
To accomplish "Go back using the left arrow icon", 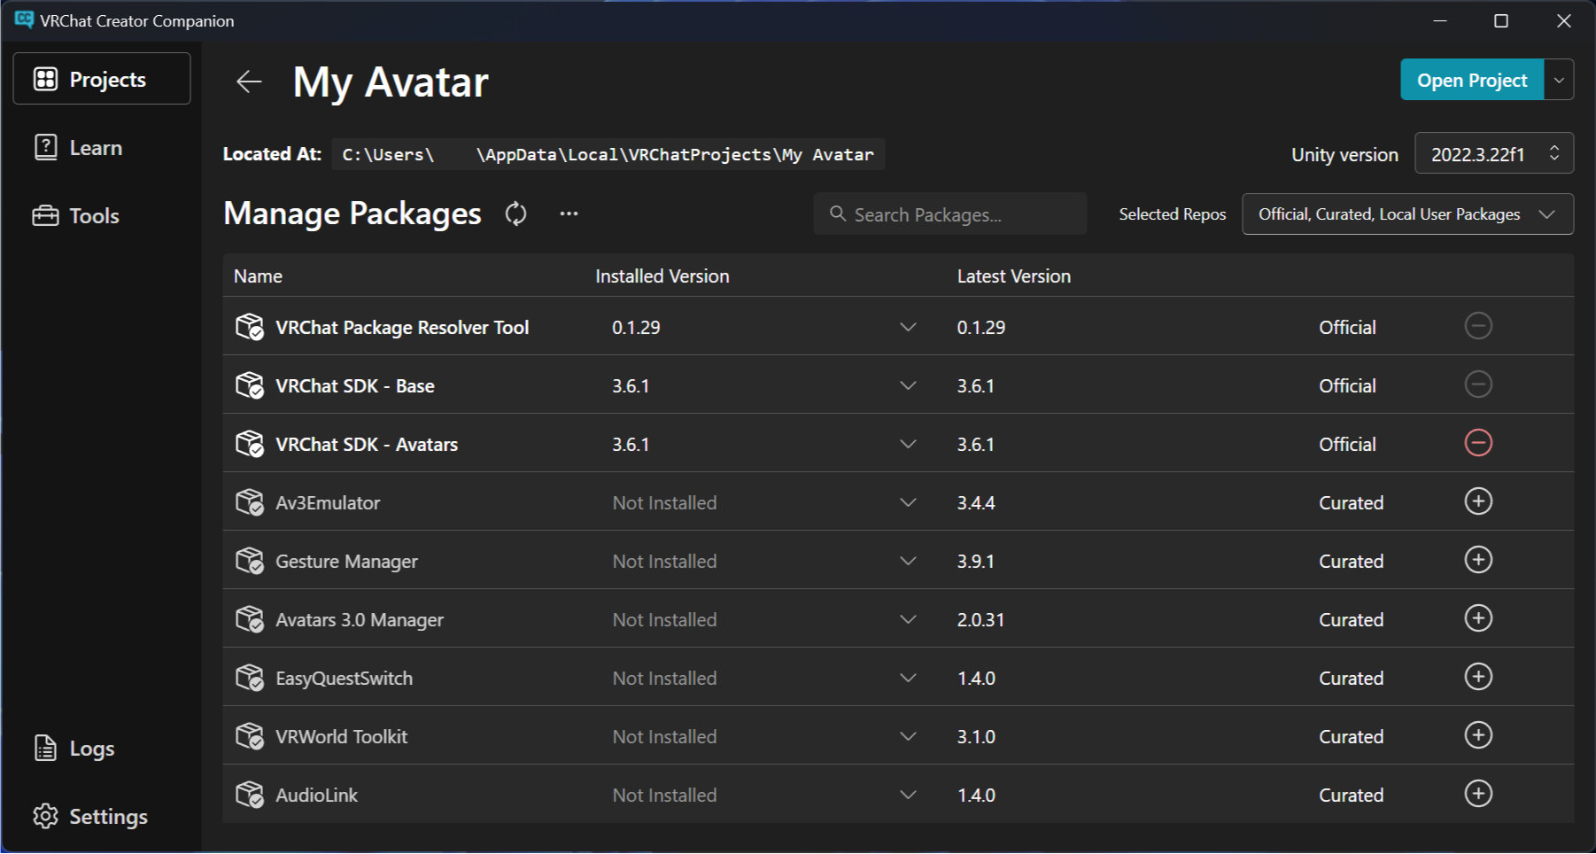I will click(249, 82).
